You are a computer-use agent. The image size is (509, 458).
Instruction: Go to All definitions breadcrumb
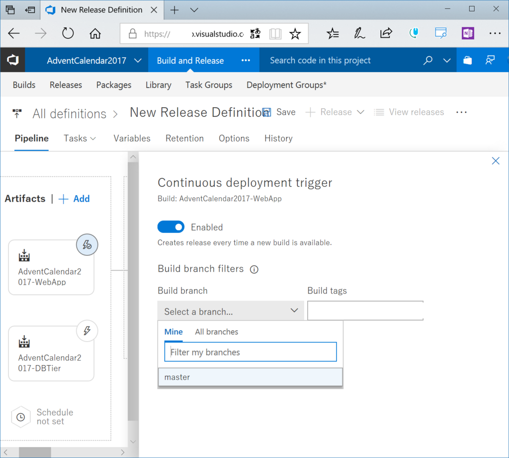[x=69, y=114]
